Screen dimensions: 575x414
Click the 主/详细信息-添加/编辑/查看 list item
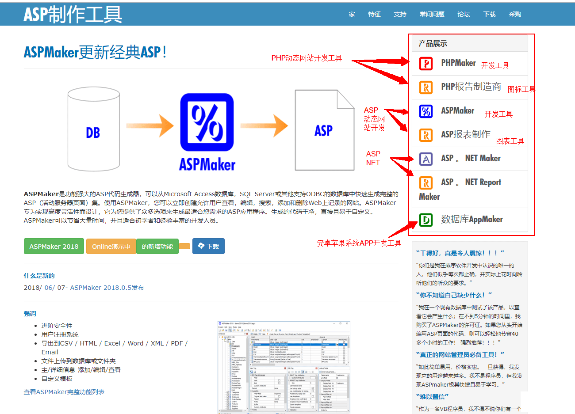81,370
